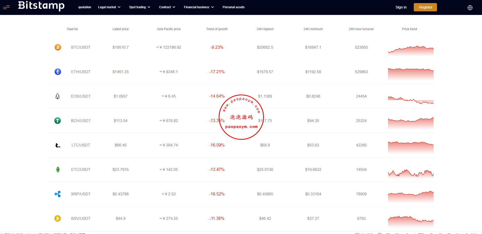Click the LTC/USDT price trend chart
Image resolution: width=482 pixels, height=234 pixels.
411,148
